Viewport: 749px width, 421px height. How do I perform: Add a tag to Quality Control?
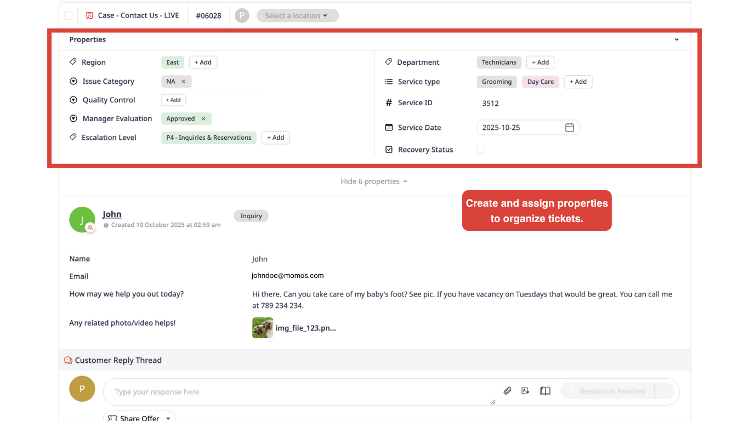173,100
